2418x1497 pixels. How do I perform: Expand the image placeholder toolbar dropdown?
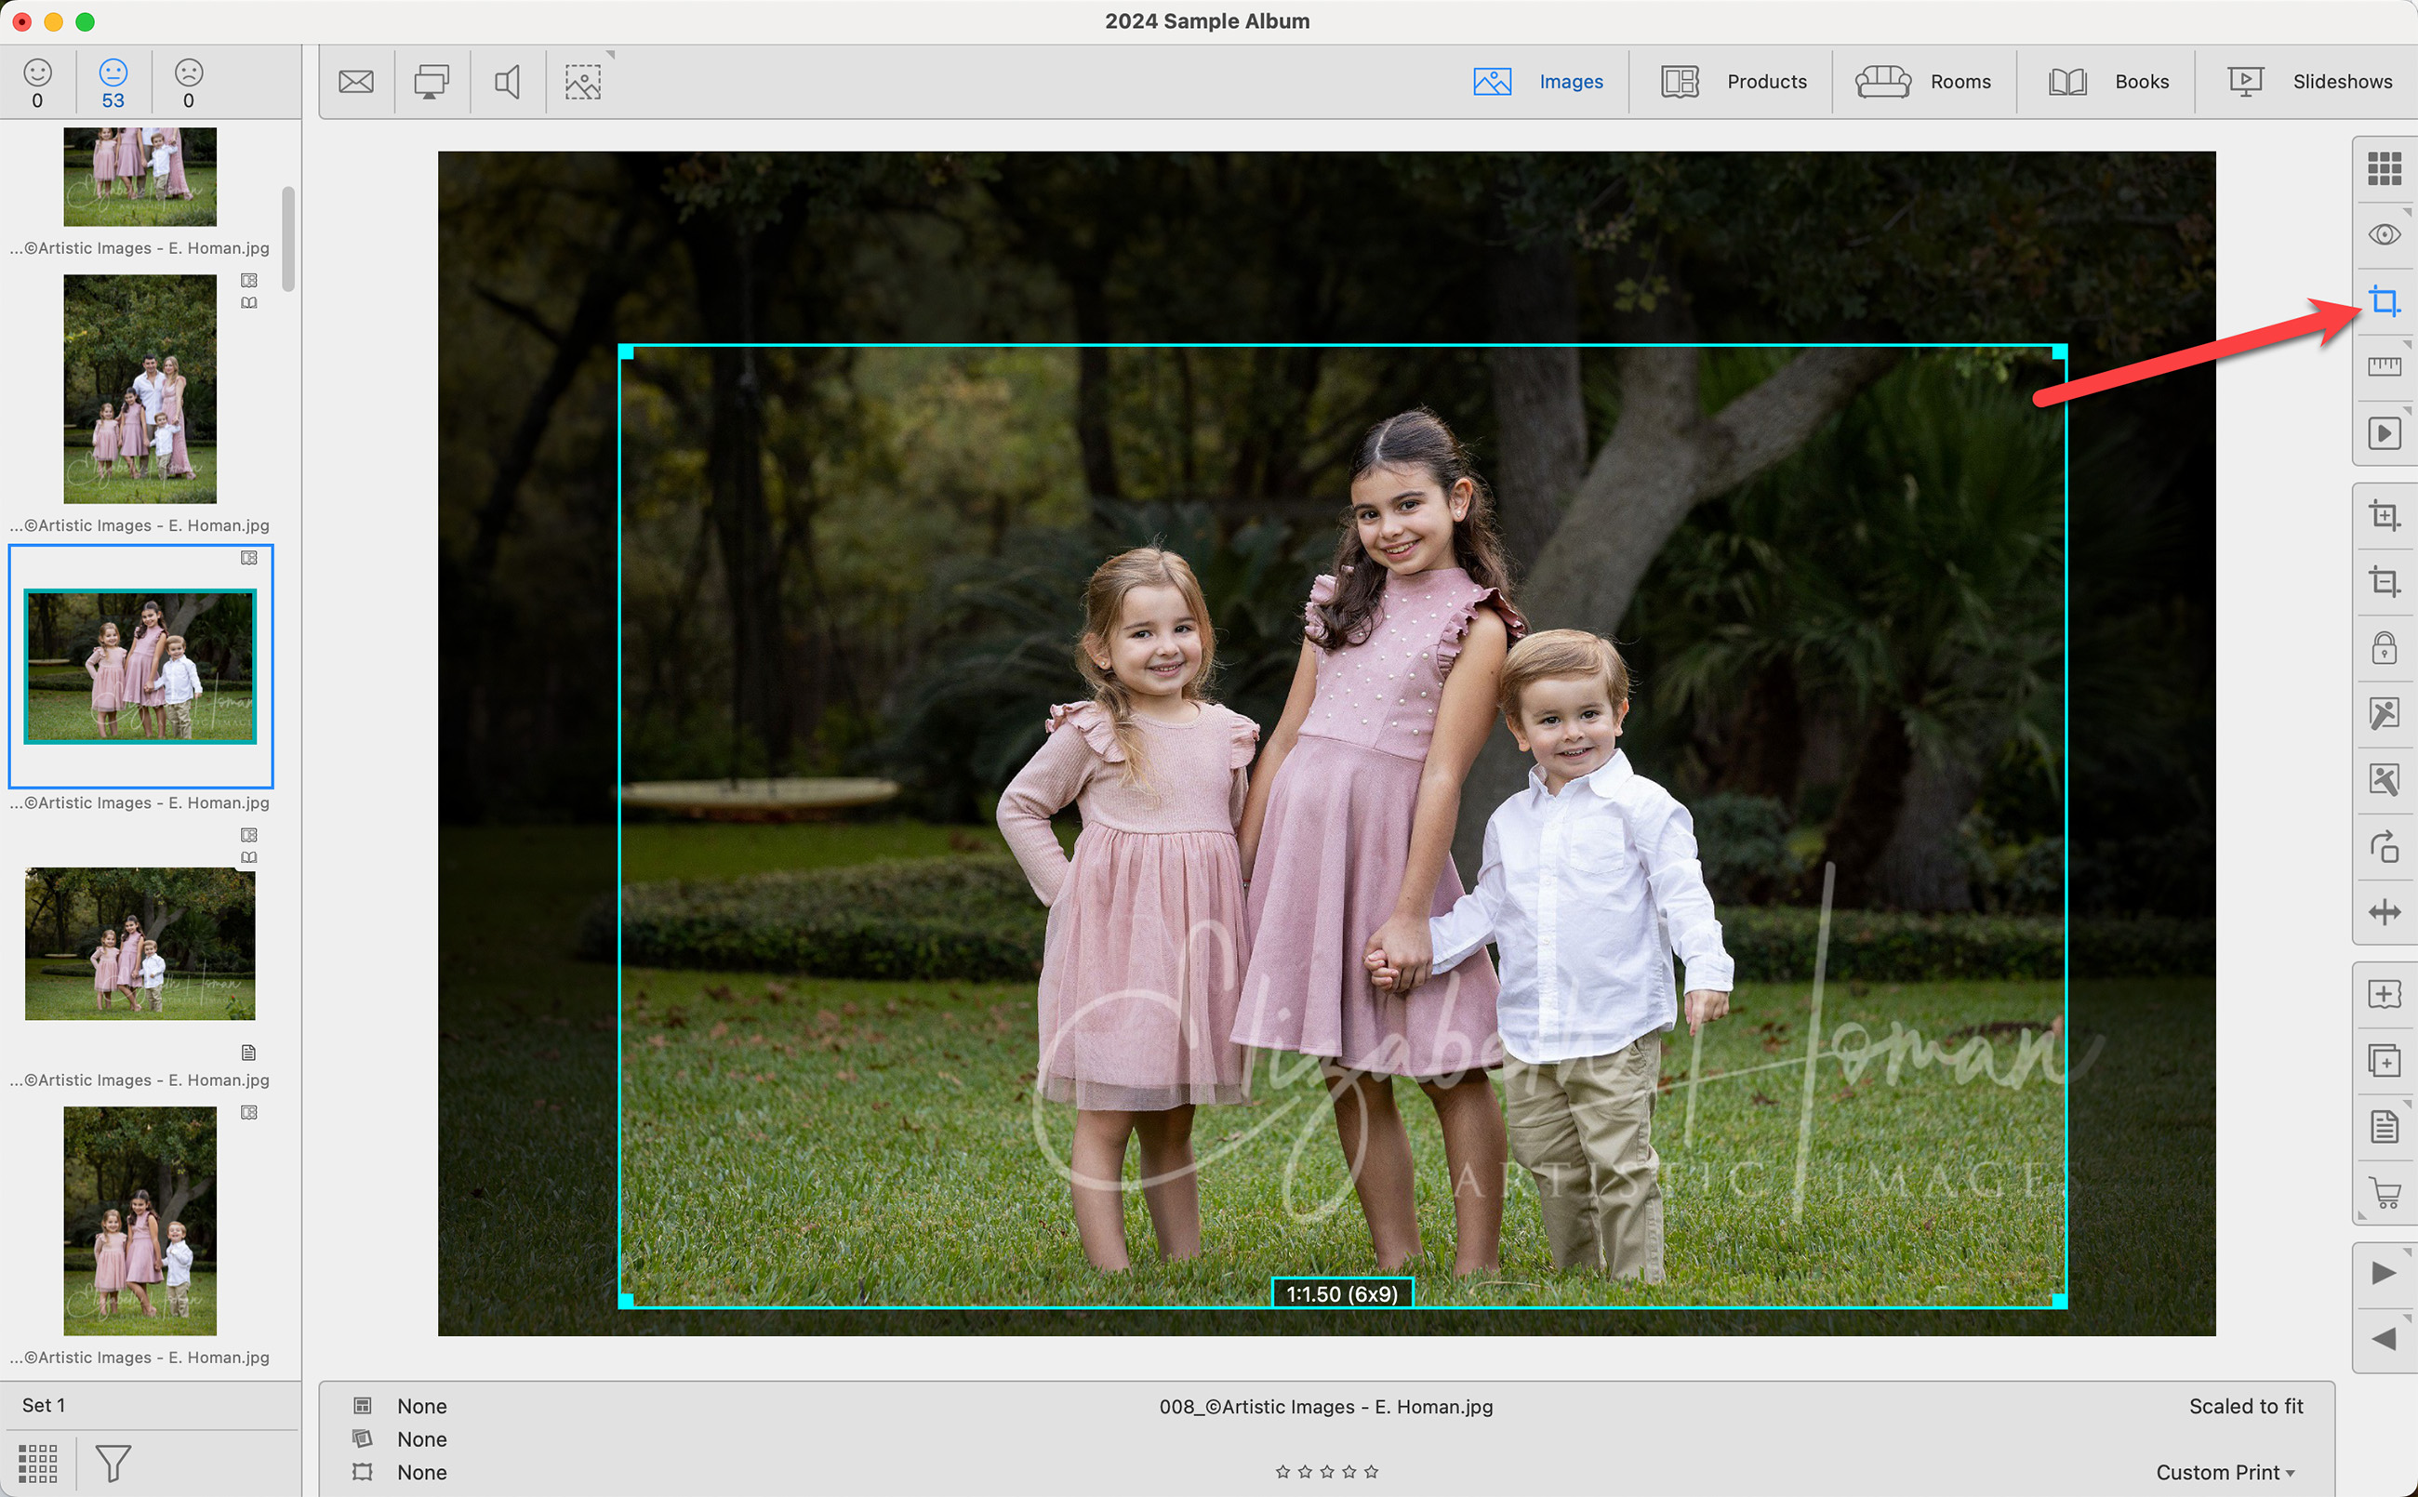584,81
